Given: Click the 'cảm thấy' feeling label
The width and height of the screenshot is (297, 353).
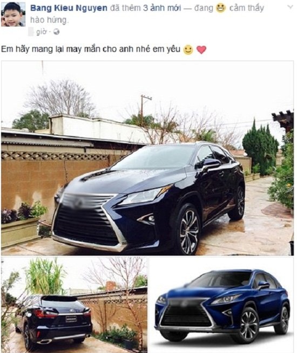Looking at the screenshot, I should pyautogui.click(x=246, y=8).
